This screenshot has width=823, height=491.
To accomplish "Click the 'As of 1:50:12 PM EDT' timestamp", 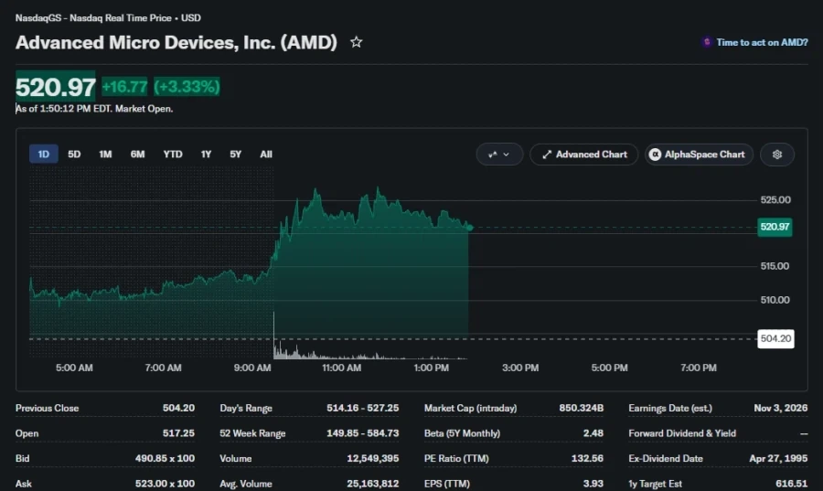I will (x=63, y=109).
